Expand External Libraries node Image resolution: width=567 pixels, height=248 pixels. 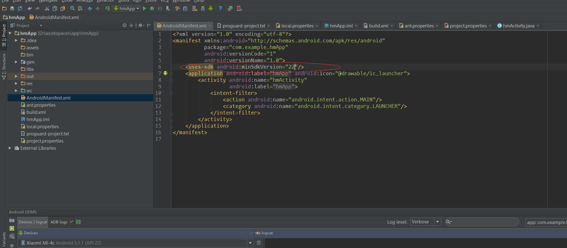tap(10, 148)
